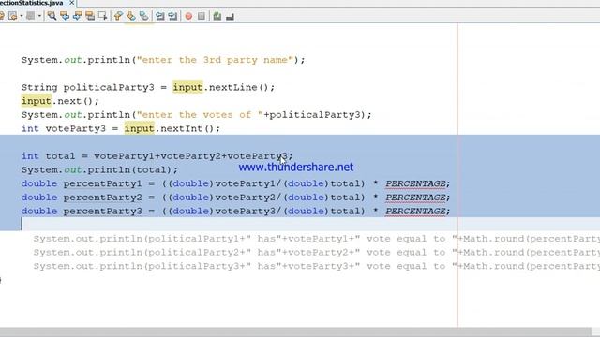The image size is (600, 337).
Task: Click highlighted 'input' in input.next() line
Action: point(37,101)
